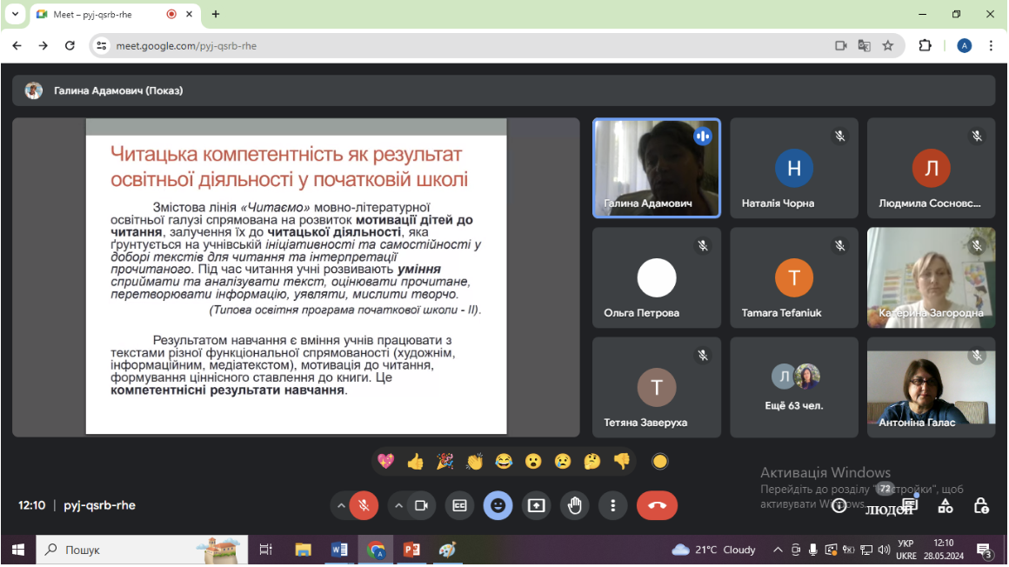
Task: Click the red leave call button
Action: point(657,506)
